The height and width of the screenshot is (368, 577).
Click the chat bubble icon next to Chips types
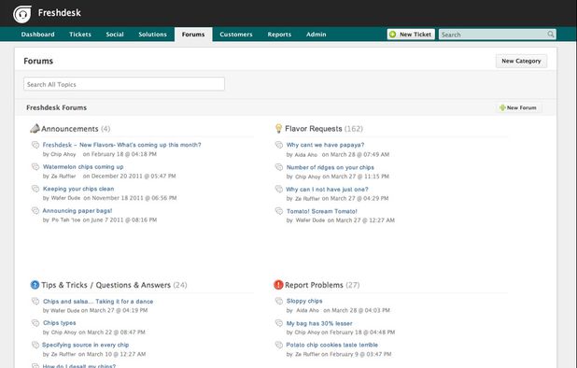[x=35, y=323]
